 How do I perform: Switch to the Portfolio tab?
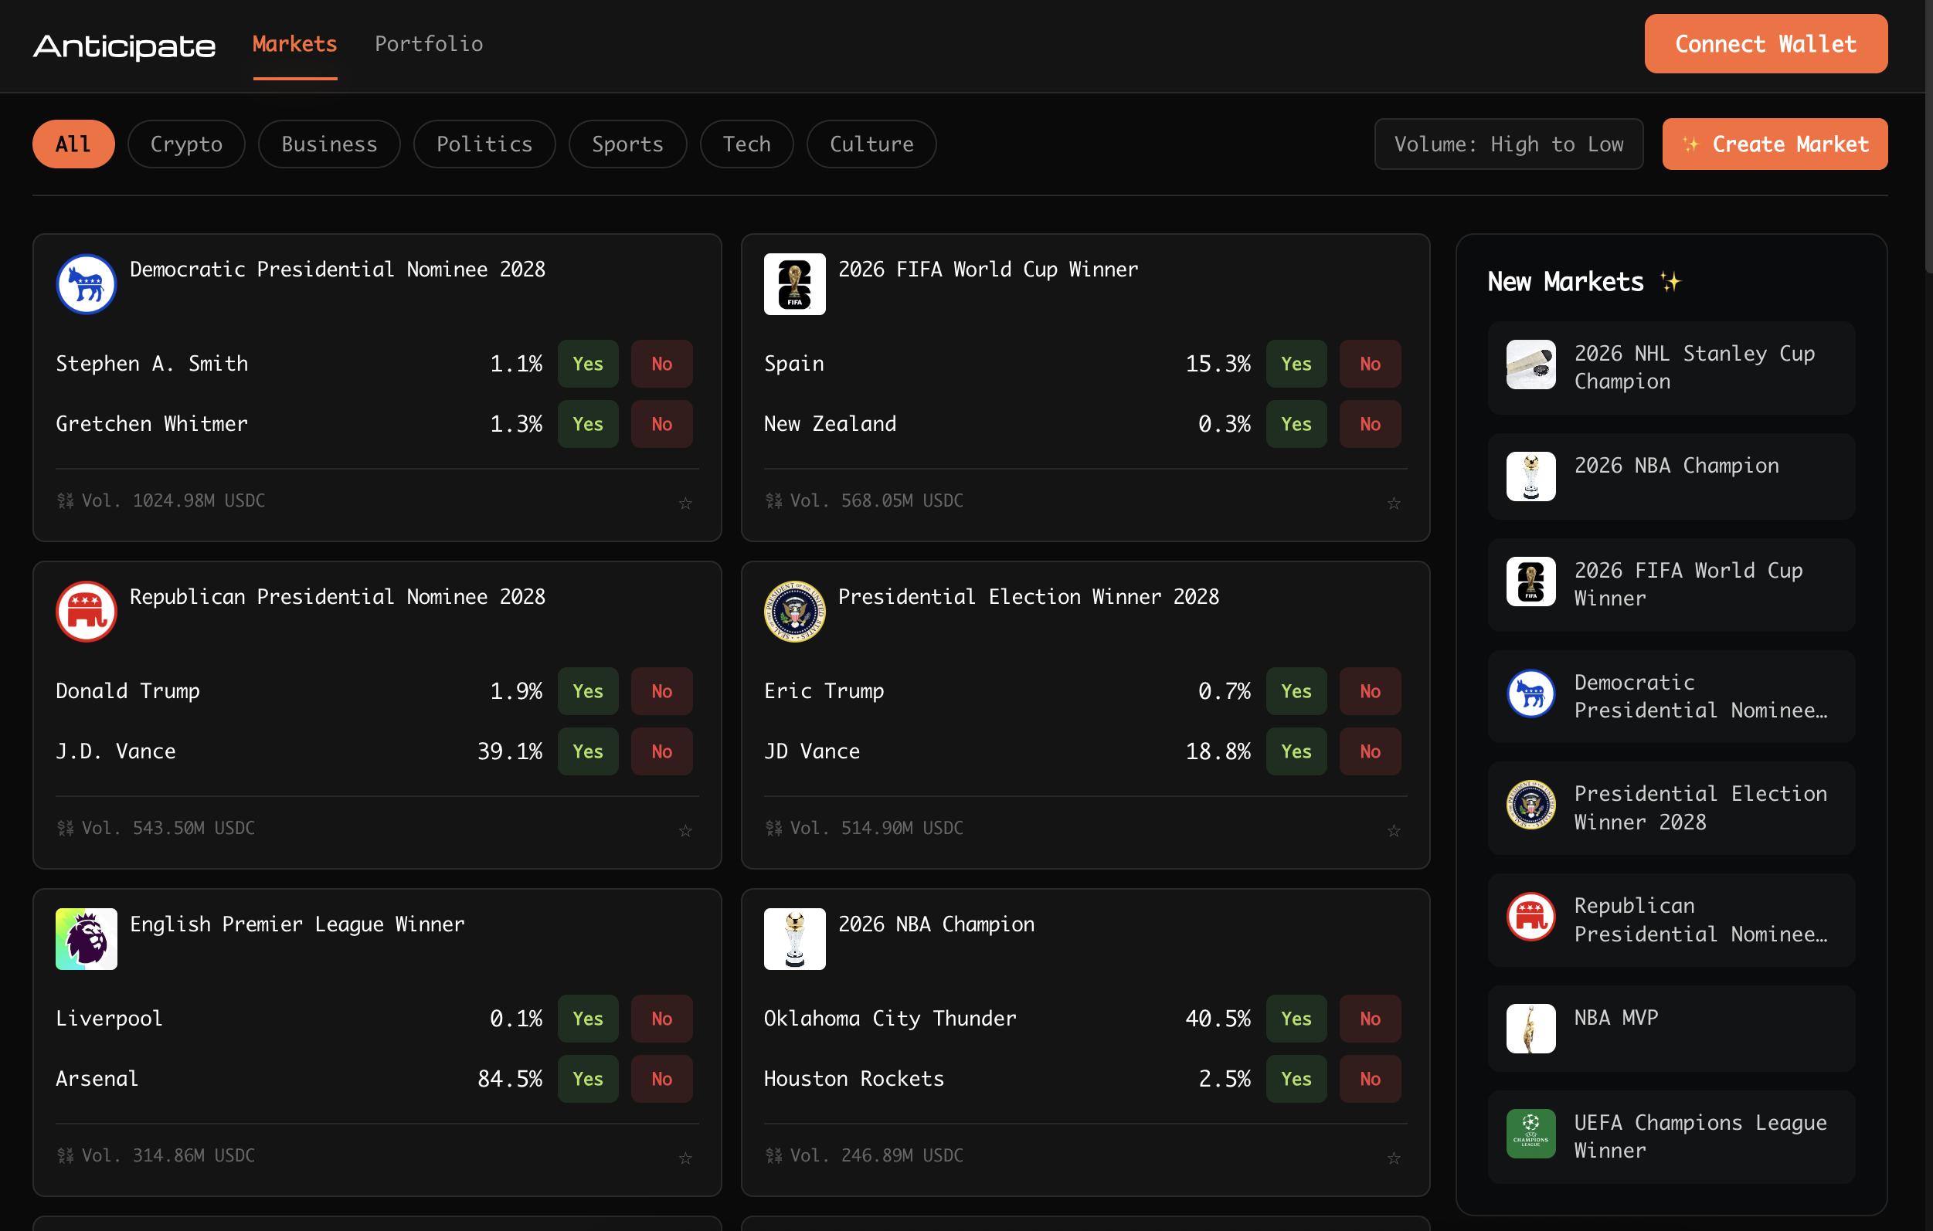pos(429,44)
